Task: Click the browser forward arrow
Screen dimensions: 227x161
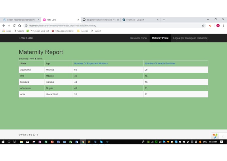Action: coord(9,25)
